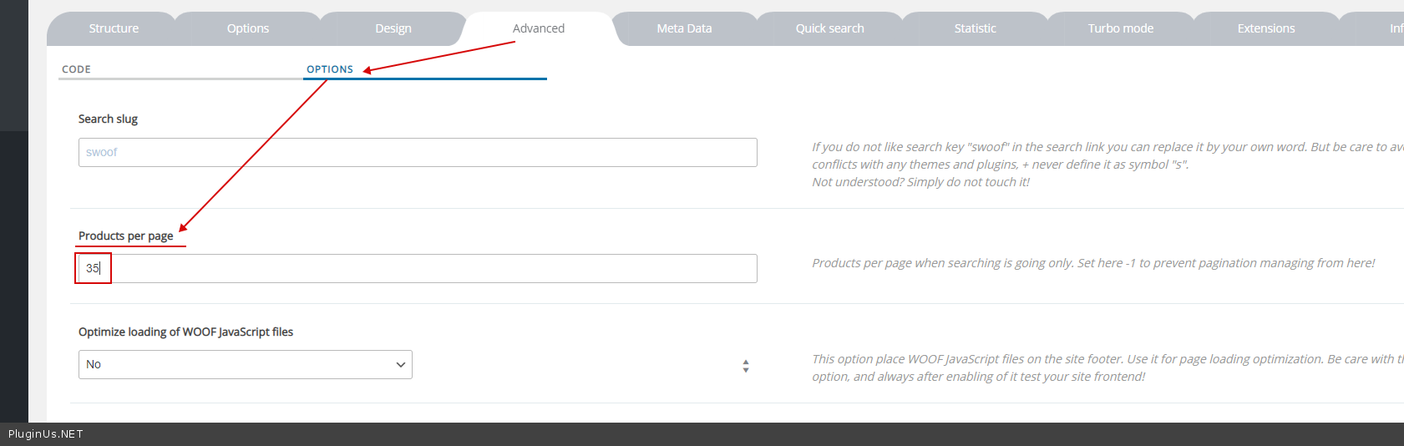1404x446 pixels.
Task: Go to the Extensions tab
Action: pyautogui.click(x=1265, y=28)
